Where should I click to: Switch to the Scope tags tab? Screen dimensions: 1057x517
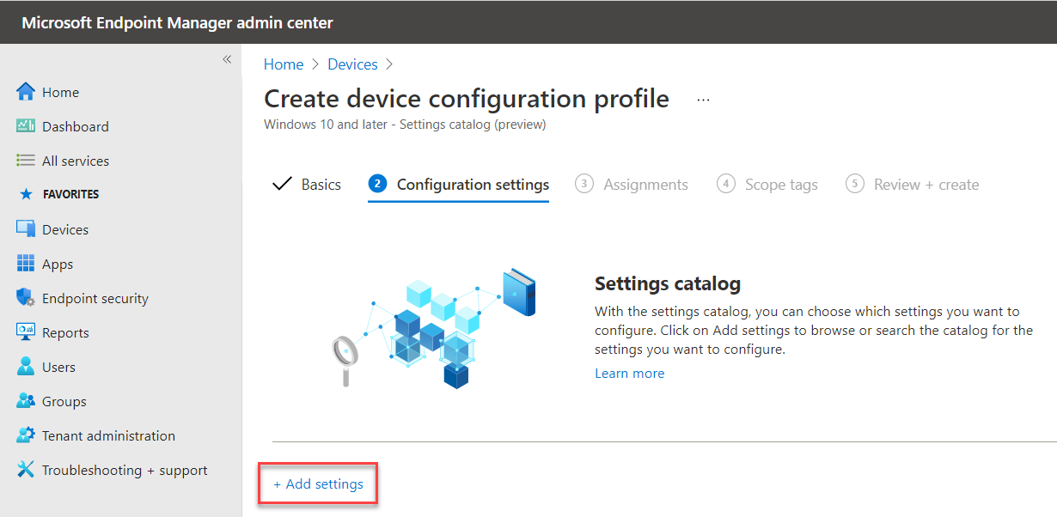click(767, 185)
